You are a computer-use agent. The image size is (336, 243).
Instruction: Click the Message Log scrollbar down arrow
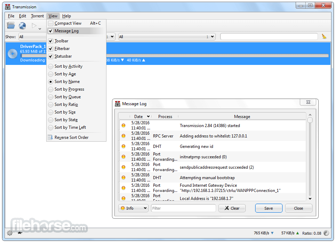click(x=310, y=199)
